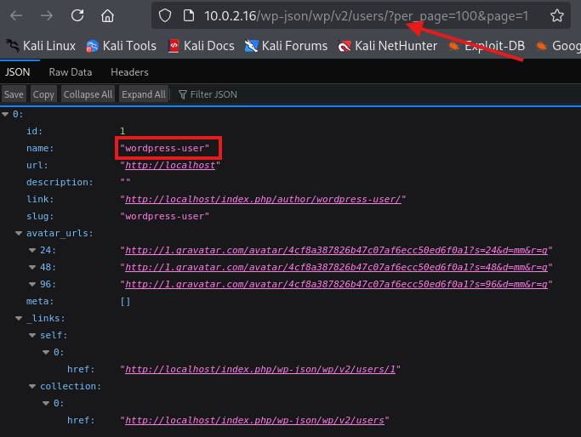Click the browser forward arrow
This screenshot has width=581, height=437.
tap(47, 15)
